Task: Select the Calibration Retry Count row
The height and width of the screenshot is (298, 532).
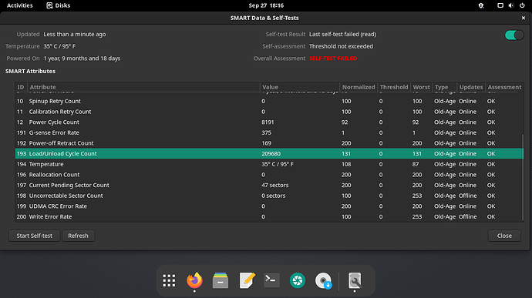Action: (269, 112)
